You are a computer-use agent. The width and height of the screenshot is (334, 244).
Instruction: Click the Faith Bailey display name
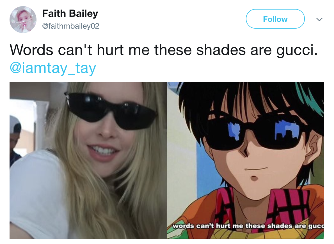70,13
